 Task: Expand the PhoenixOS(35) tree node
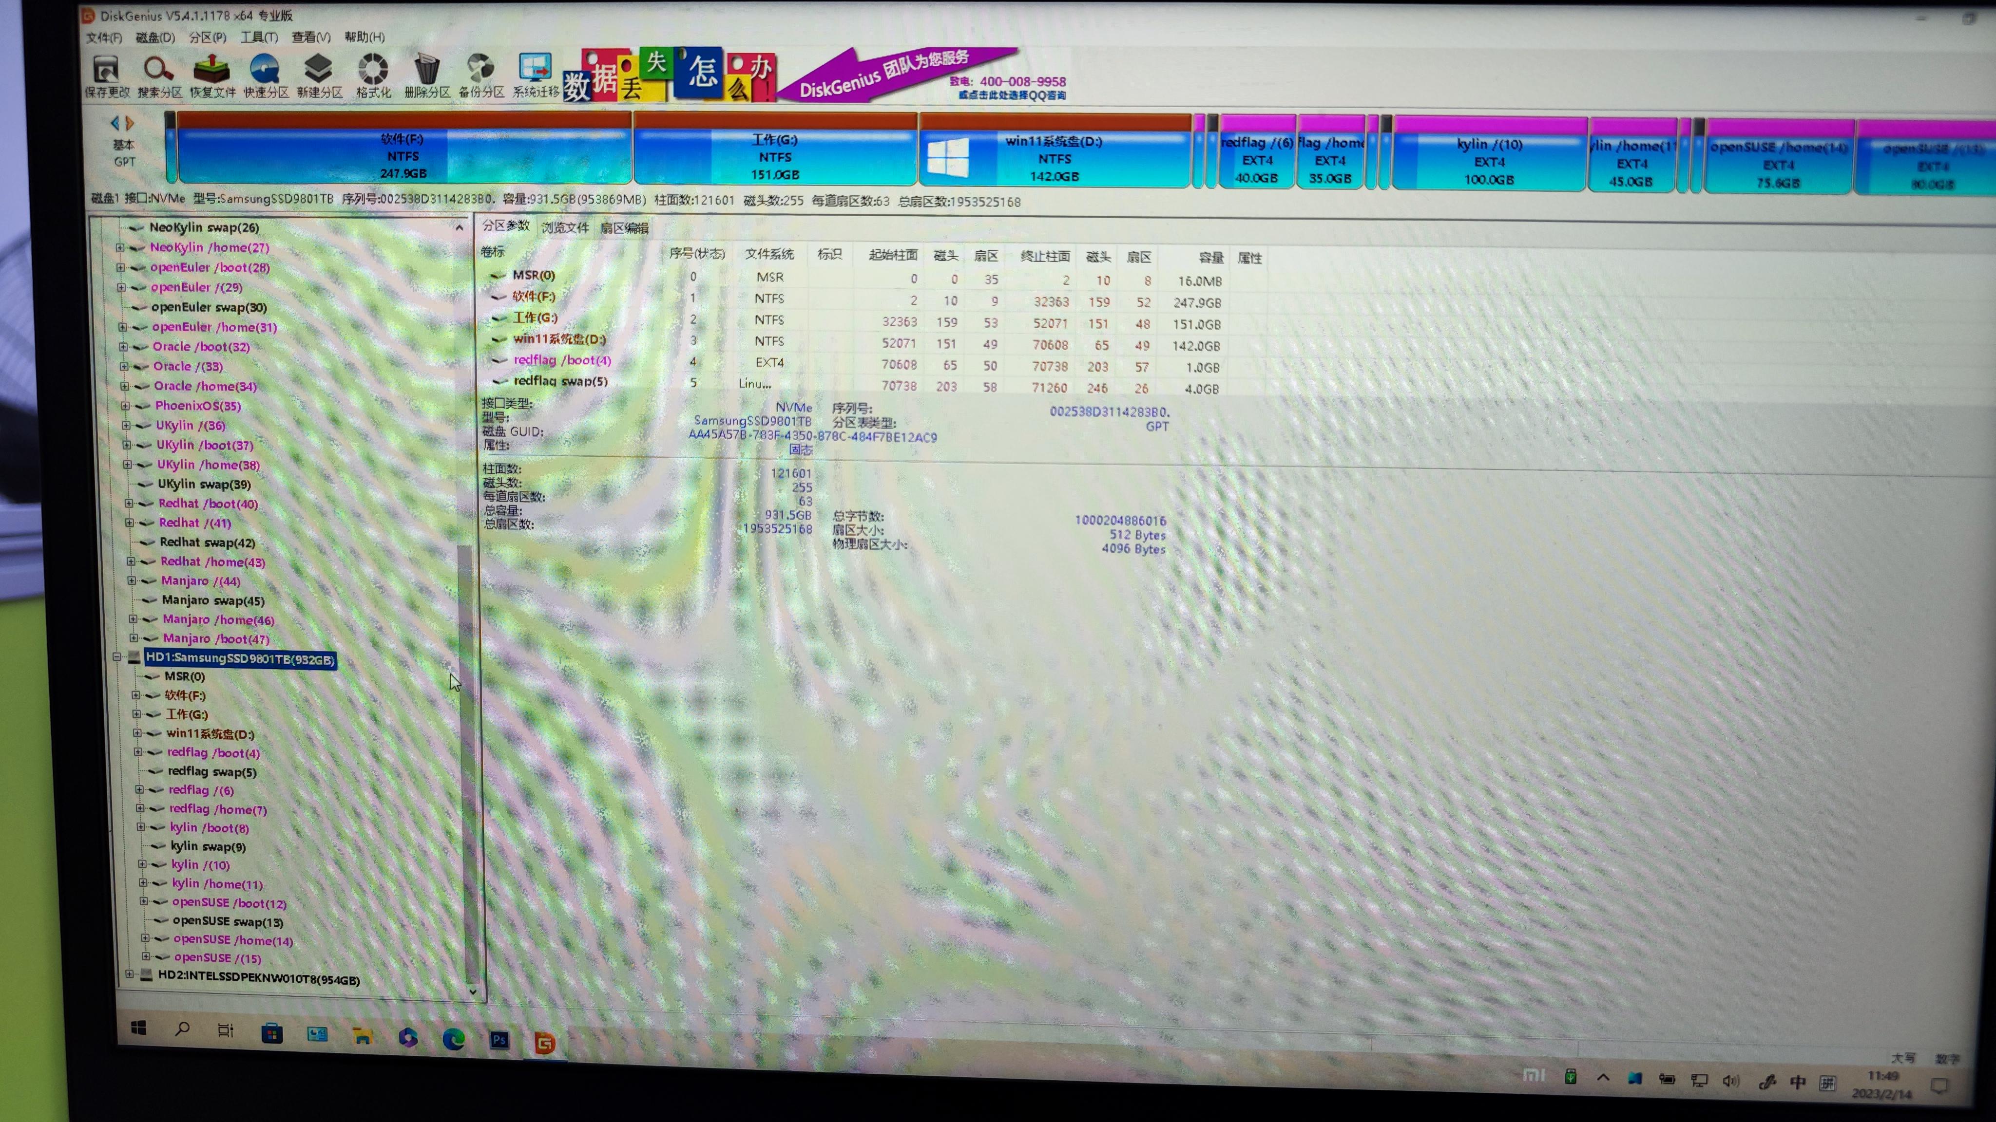[x=126, y=406]
